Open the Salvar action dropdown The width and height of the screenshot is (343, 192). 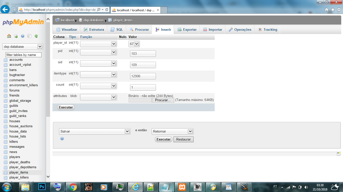click(x=95, y=131)
